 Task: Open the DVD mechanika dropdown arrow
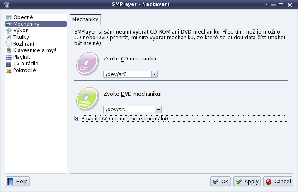158,109
